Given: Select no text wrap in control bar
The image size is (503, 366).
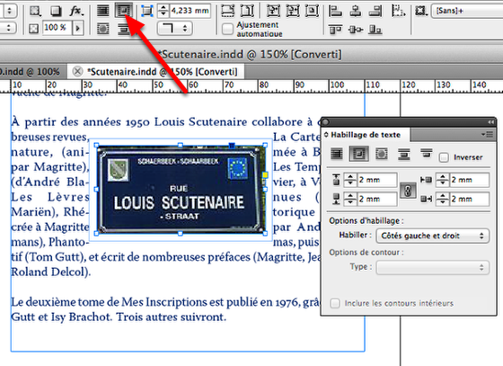Looking at the screenshot, I should click(x=103, y=11).
